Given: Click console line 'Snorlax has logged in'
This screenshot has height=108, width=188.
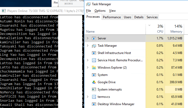Looking at the screenshot, I should point(29,101).
